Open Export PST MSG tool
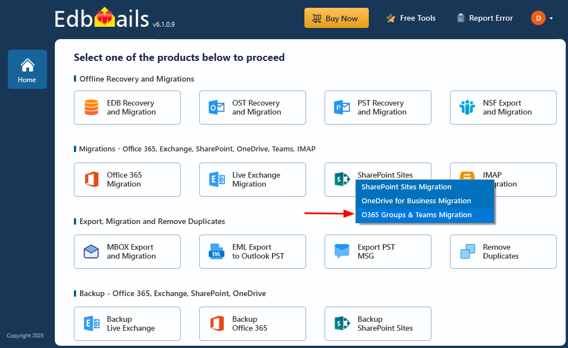568x348 pixels. [x=378, y=251]
